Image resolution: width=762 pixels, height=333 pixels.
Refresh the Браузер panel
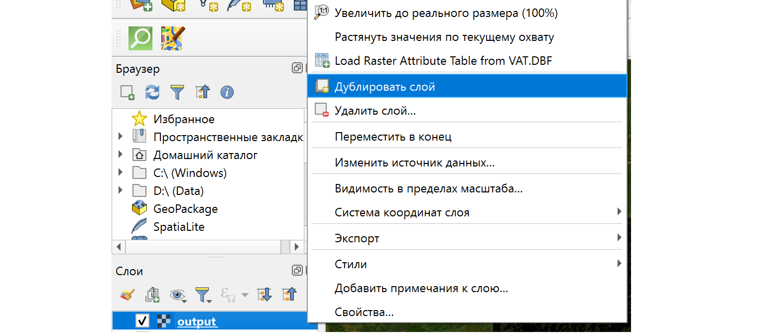[x=152, y=92]
